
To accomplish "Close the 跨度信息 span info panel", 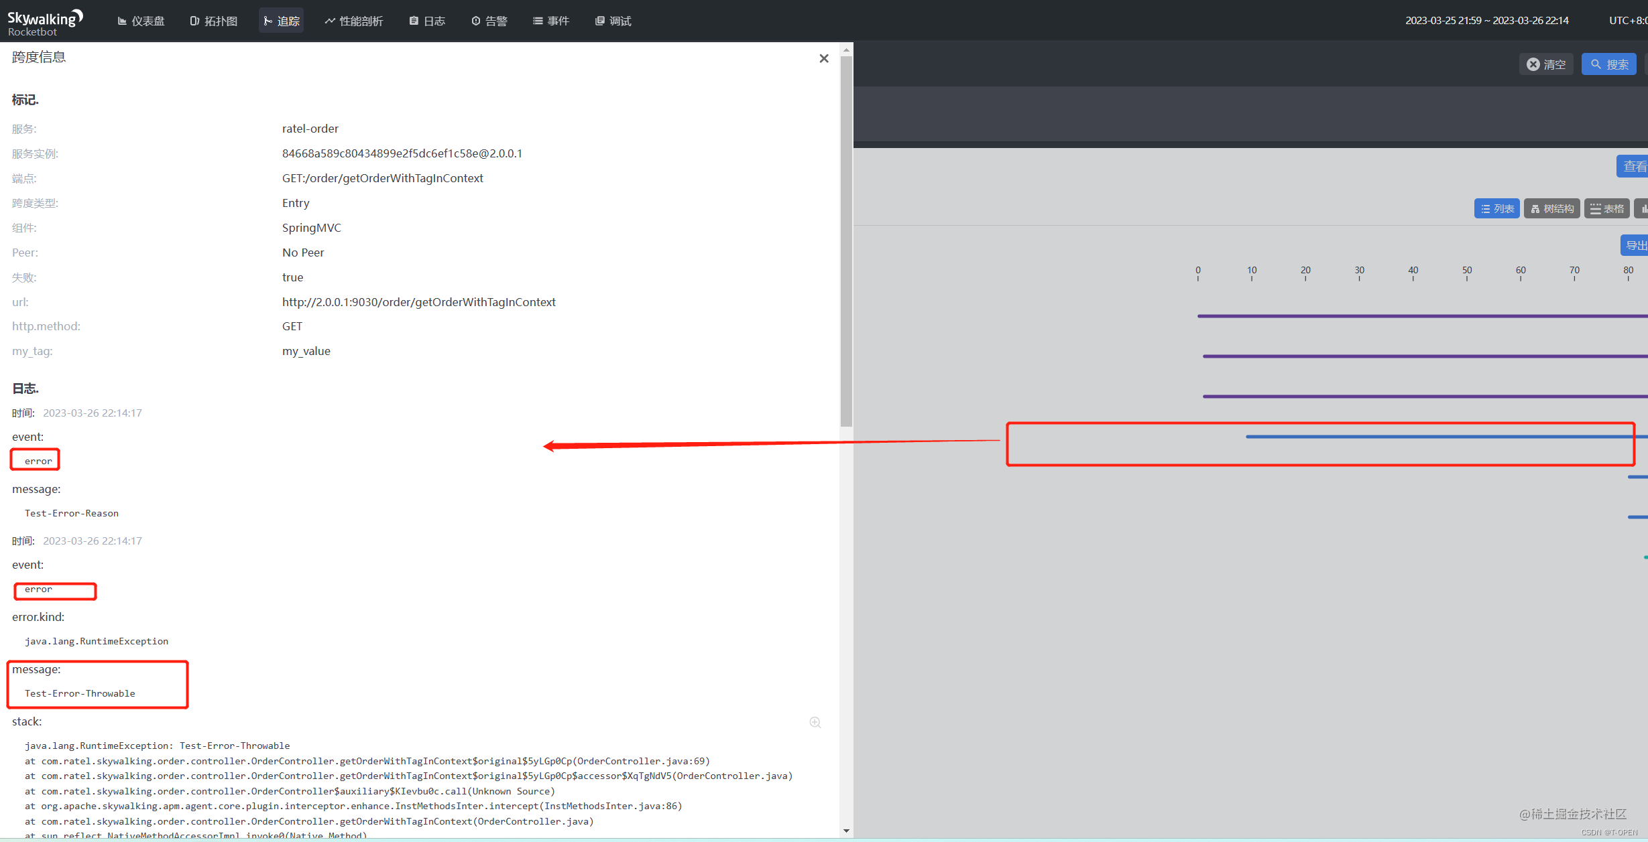I will tap(824, 58).
